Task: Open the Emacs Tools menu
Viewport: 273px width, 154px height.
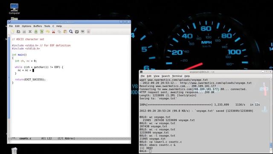Action: [47, 26]
